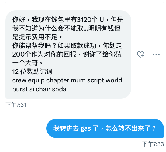Click the "你好" greeting at the message start
Image resolution: width=166 pixels, height=152 pixels.
(x=19, y=20)
